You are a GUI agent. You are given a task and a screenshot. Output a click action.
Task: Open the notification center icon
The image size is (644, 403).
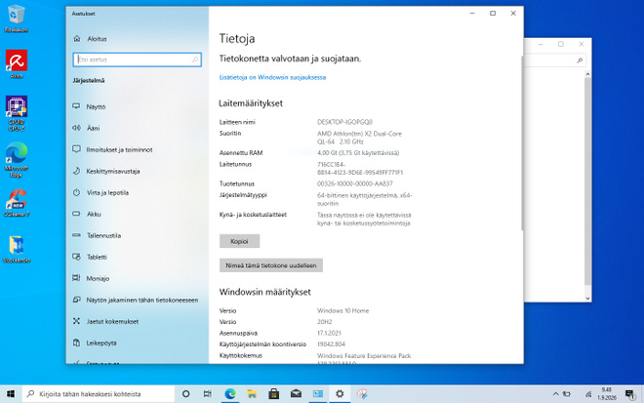(x=630, y=394)
